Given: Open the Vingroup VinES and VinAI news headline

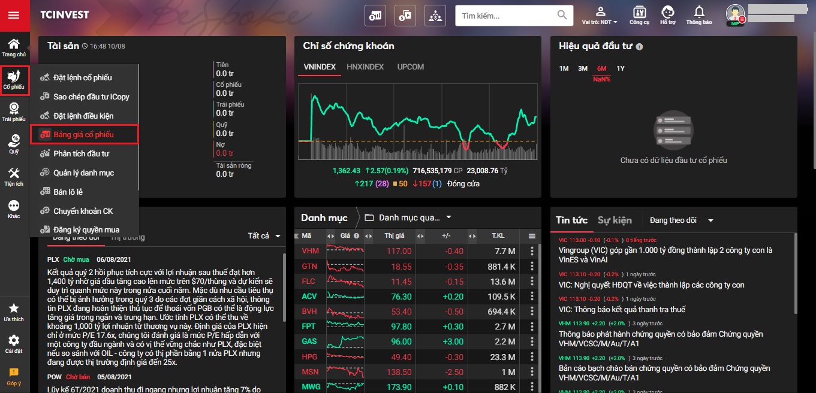Looking at the screenshot, I should pos(665,256).
